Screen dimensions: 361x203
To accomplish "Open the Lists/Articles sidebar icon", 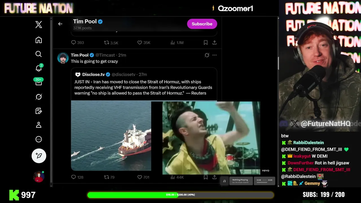I will 39,111.
